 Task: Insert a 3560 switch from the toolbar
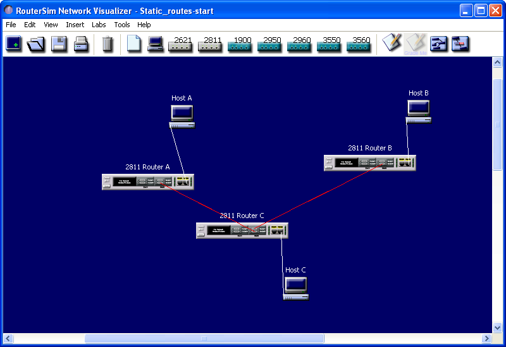pos(358,44)
